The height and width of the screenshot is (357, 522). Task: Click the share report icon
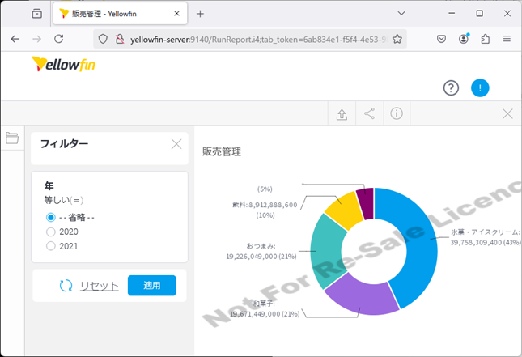tap(369, 113)
